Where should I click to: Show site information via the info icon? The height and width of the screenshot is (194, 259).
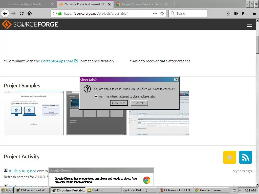[x=55, y=14]
